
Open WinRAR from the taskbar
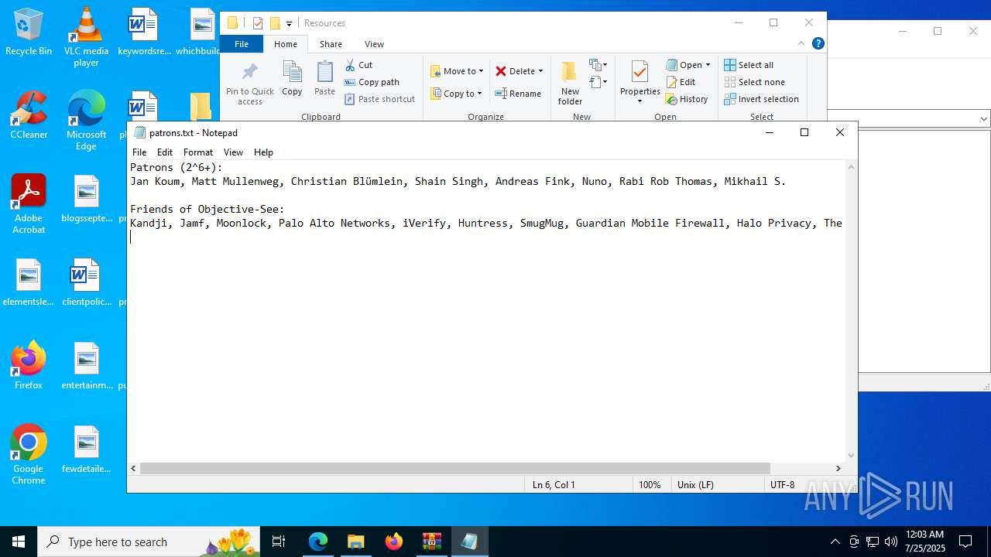click(431, 542)
